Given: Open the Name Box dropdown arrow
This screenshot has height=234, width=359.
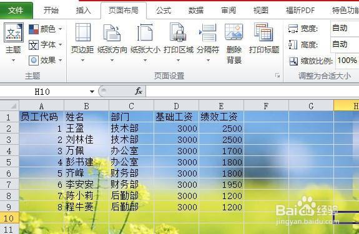Looking at the screenshot, I should [92, 92].
